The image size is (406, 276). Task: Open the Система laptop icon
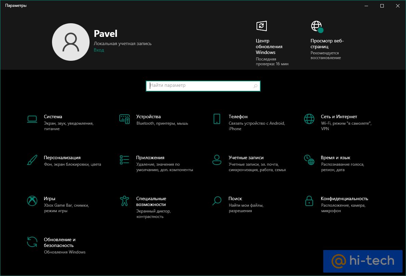[32, 119]
